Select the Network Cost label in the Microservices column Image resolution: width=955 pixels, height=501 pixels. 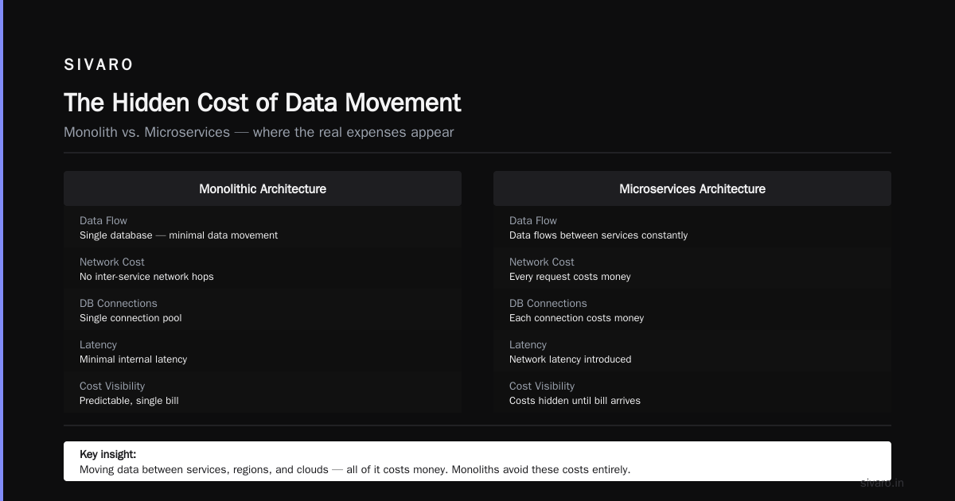click(x=542, y=262)
